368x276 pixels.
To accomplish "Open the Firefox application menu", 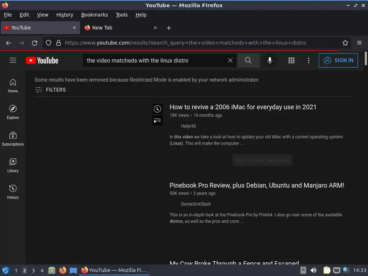I will coord(359,43).
